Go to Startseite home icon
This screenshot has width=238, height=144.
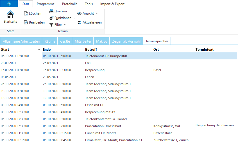click(x=10, y=14)
